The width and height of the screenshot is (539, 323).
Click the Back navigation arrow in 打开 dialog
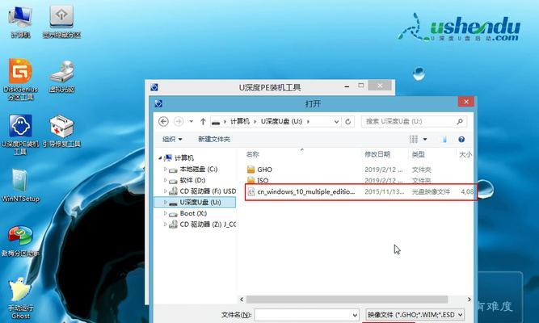click(163, 121)
